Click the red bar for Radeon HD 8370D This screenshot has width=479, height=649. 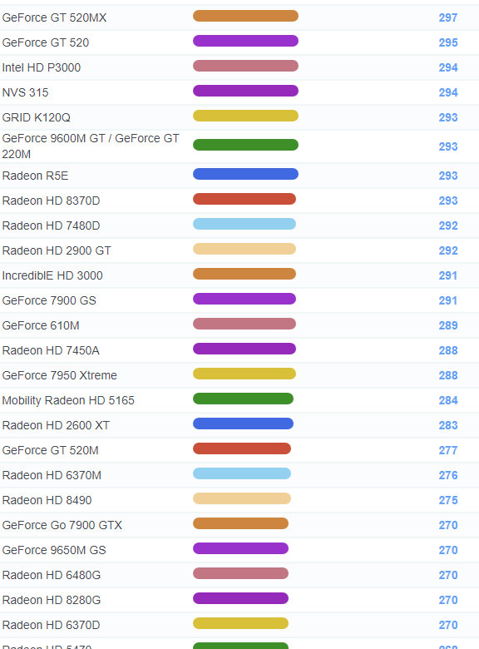point(244,199)
